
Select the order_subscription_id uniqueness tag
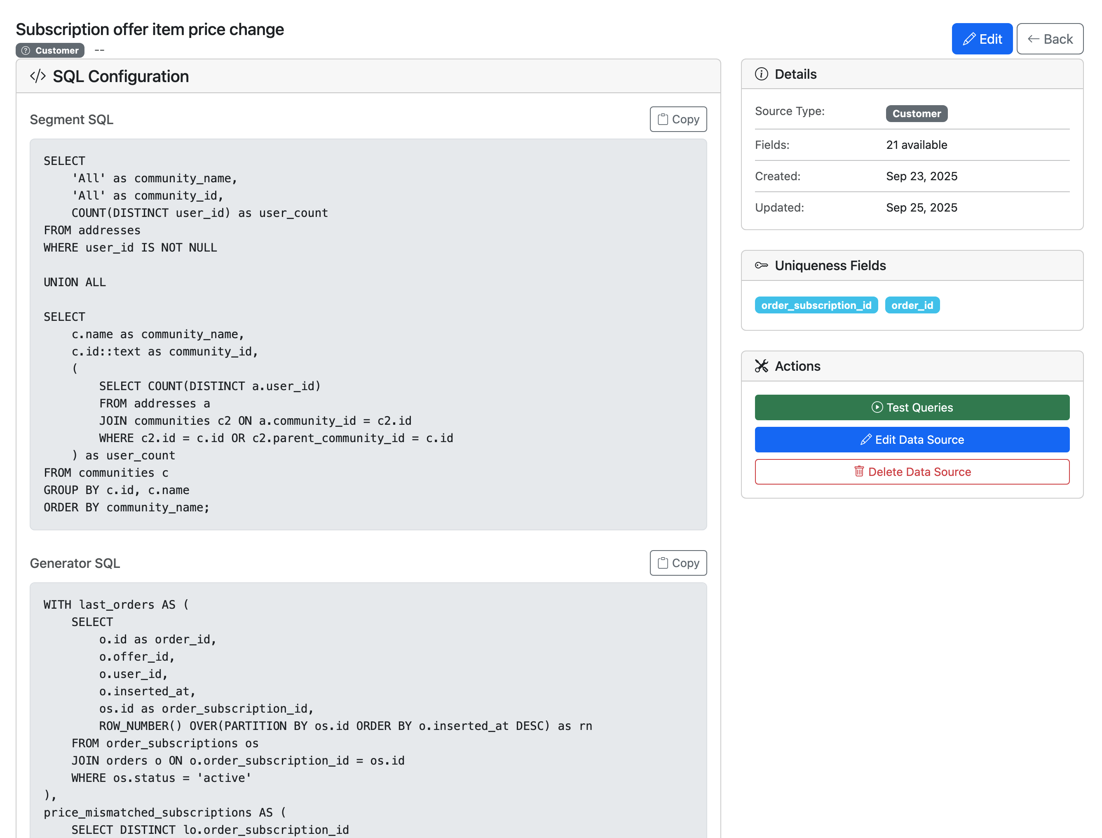click(x=816, y=305)
